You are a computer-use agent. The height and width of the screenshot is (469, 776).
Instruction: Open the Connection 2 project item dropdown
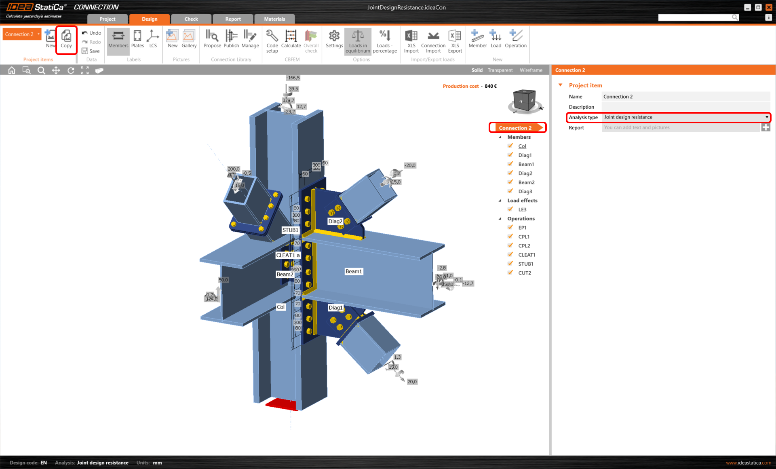tap(38, 34)
